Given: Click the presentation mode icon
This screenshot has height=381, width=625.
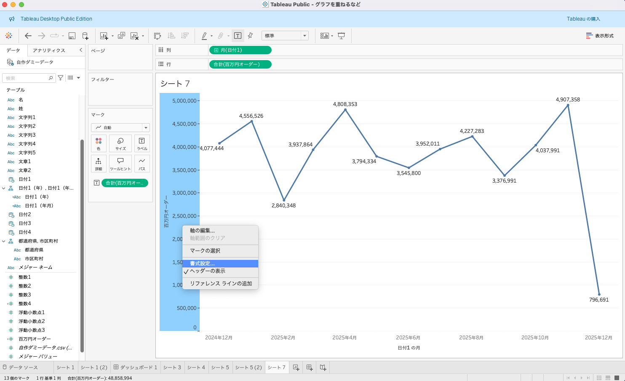Looking at the screenshot, I should pos(342,36).
